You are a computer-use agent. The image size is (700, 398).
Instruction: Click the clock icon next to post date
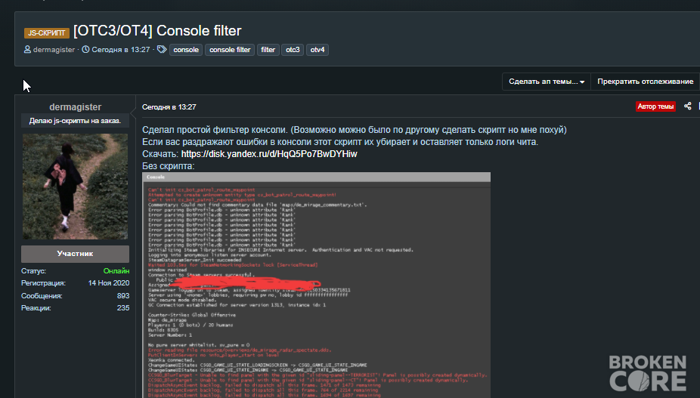85,50
